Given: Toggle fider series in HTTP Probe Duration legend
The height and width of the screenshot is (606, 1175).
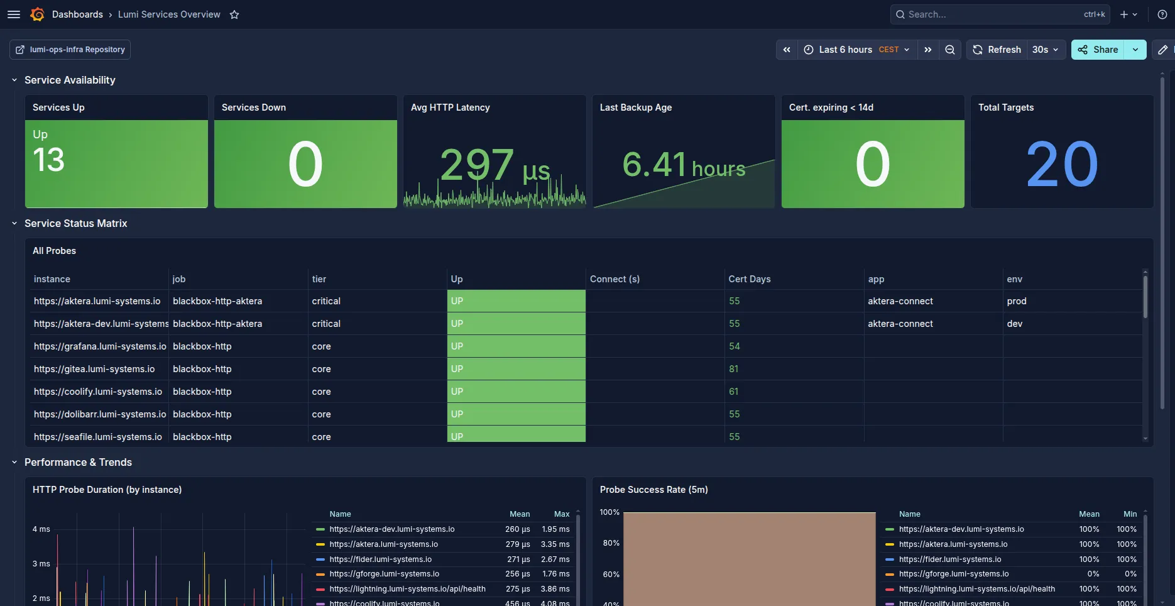Looking at the screenshot, I should pos(381,559).
